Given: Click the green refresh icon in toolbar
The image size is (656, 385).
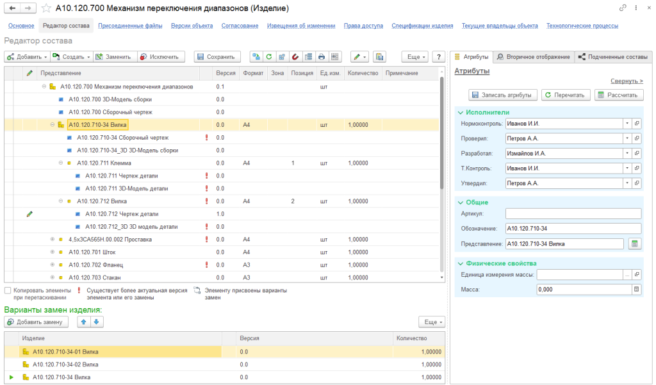Looking at the screenshot, I should (x=269, y=56).
